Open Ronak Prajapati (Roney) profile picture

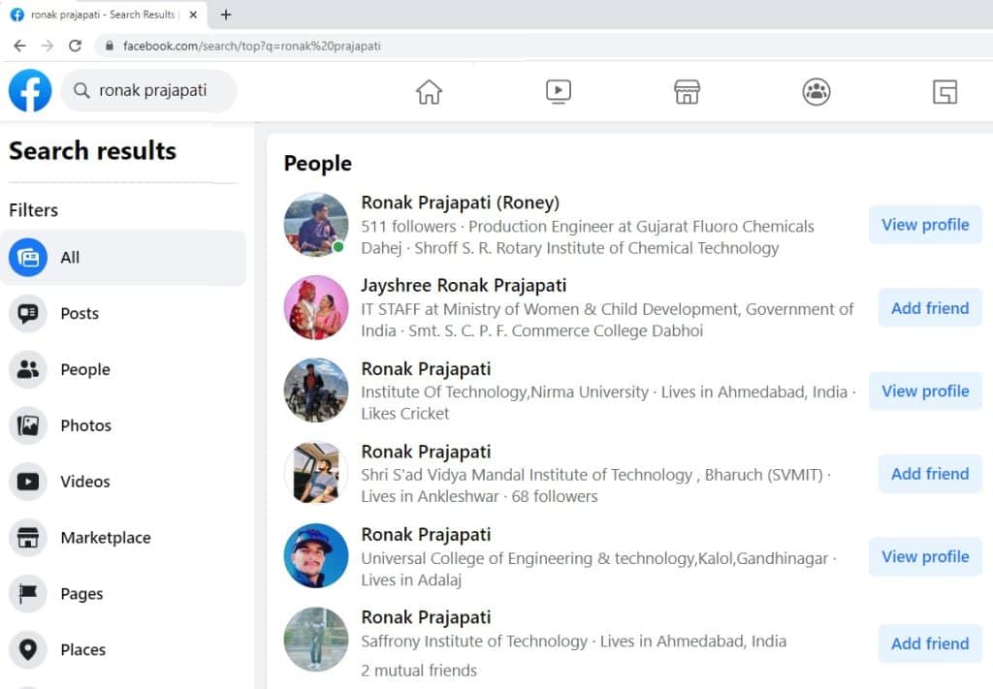click(x=315, y=224)
